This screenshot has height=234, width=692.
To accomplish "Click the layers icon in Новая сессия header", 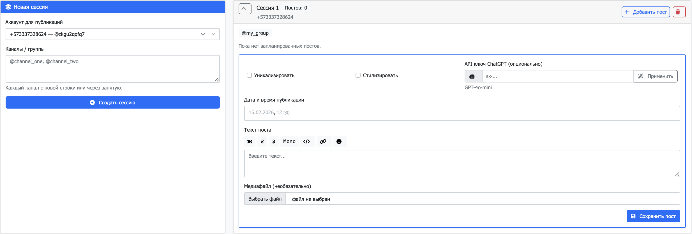I will (8, 7).
